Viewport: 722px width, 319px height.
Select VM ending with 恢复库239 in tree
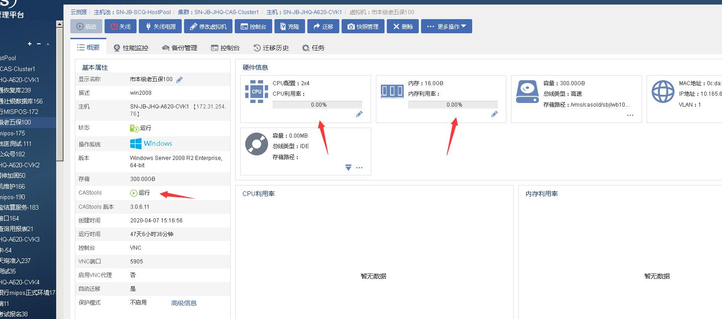16,90
